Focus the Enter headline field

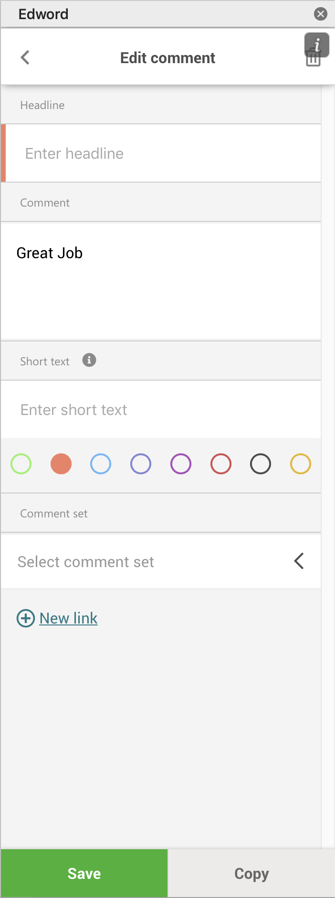[x=162, y=153]
